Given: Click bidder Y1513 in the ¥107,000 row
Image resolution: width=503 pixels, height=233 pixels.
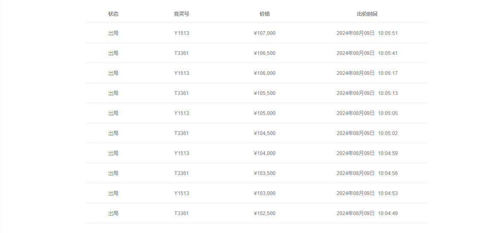Looking at the screenshot, I should [182, 33].
